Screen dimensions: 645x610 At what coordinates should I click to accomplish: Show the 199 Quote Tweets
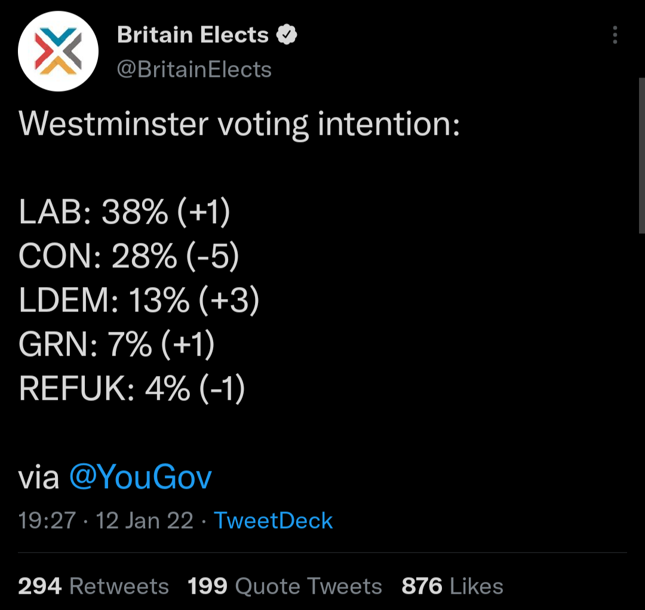(x=284, y=586)
